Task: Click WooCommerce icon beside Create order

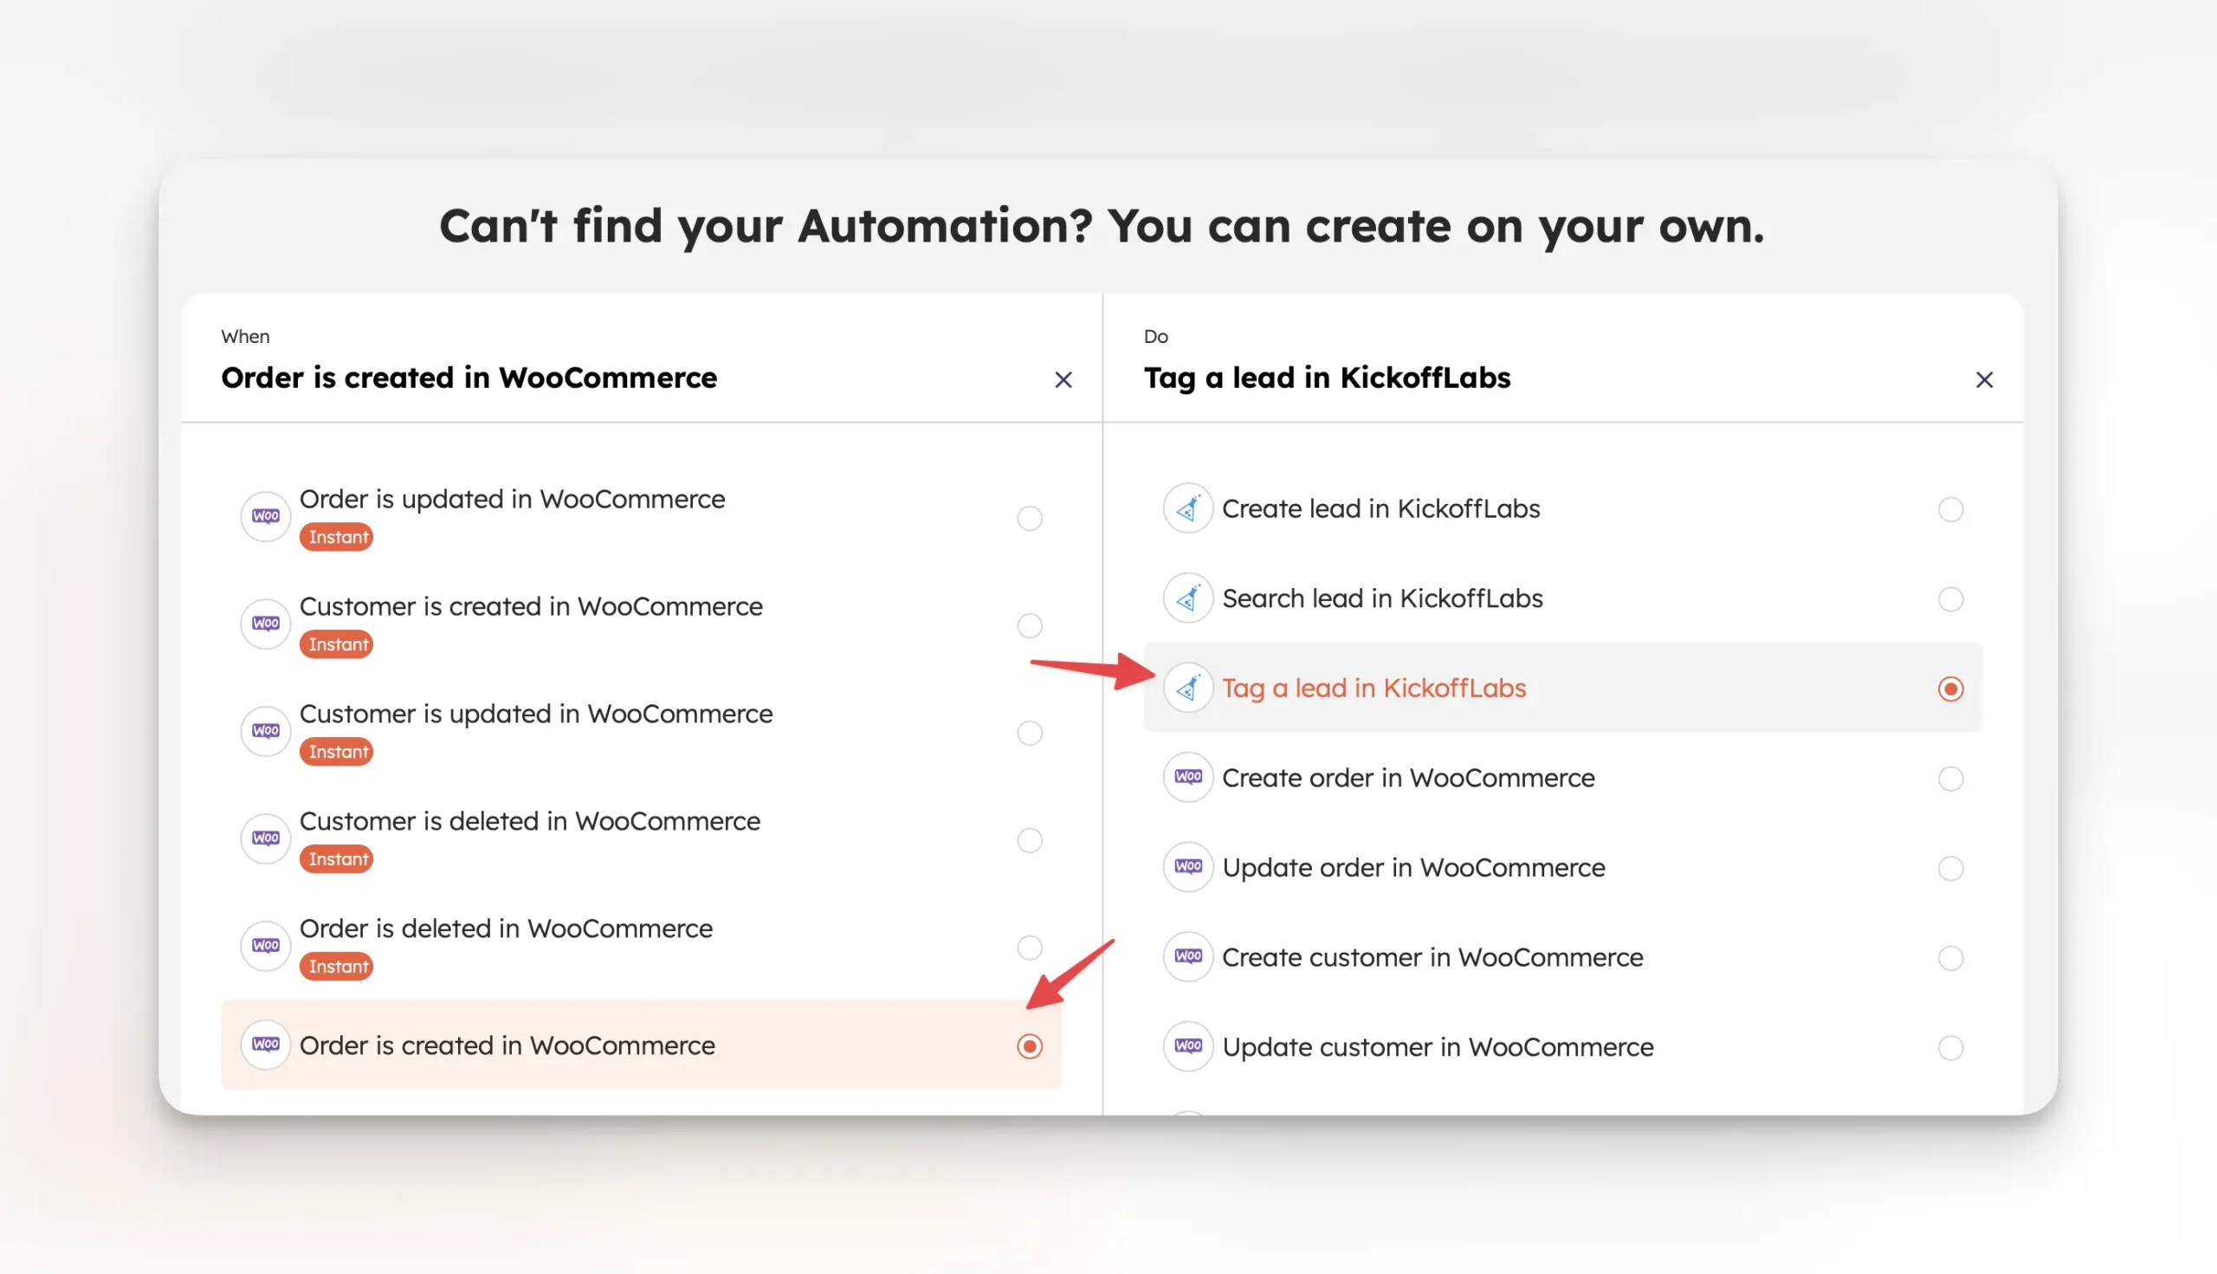Action: click(1188, 778)
